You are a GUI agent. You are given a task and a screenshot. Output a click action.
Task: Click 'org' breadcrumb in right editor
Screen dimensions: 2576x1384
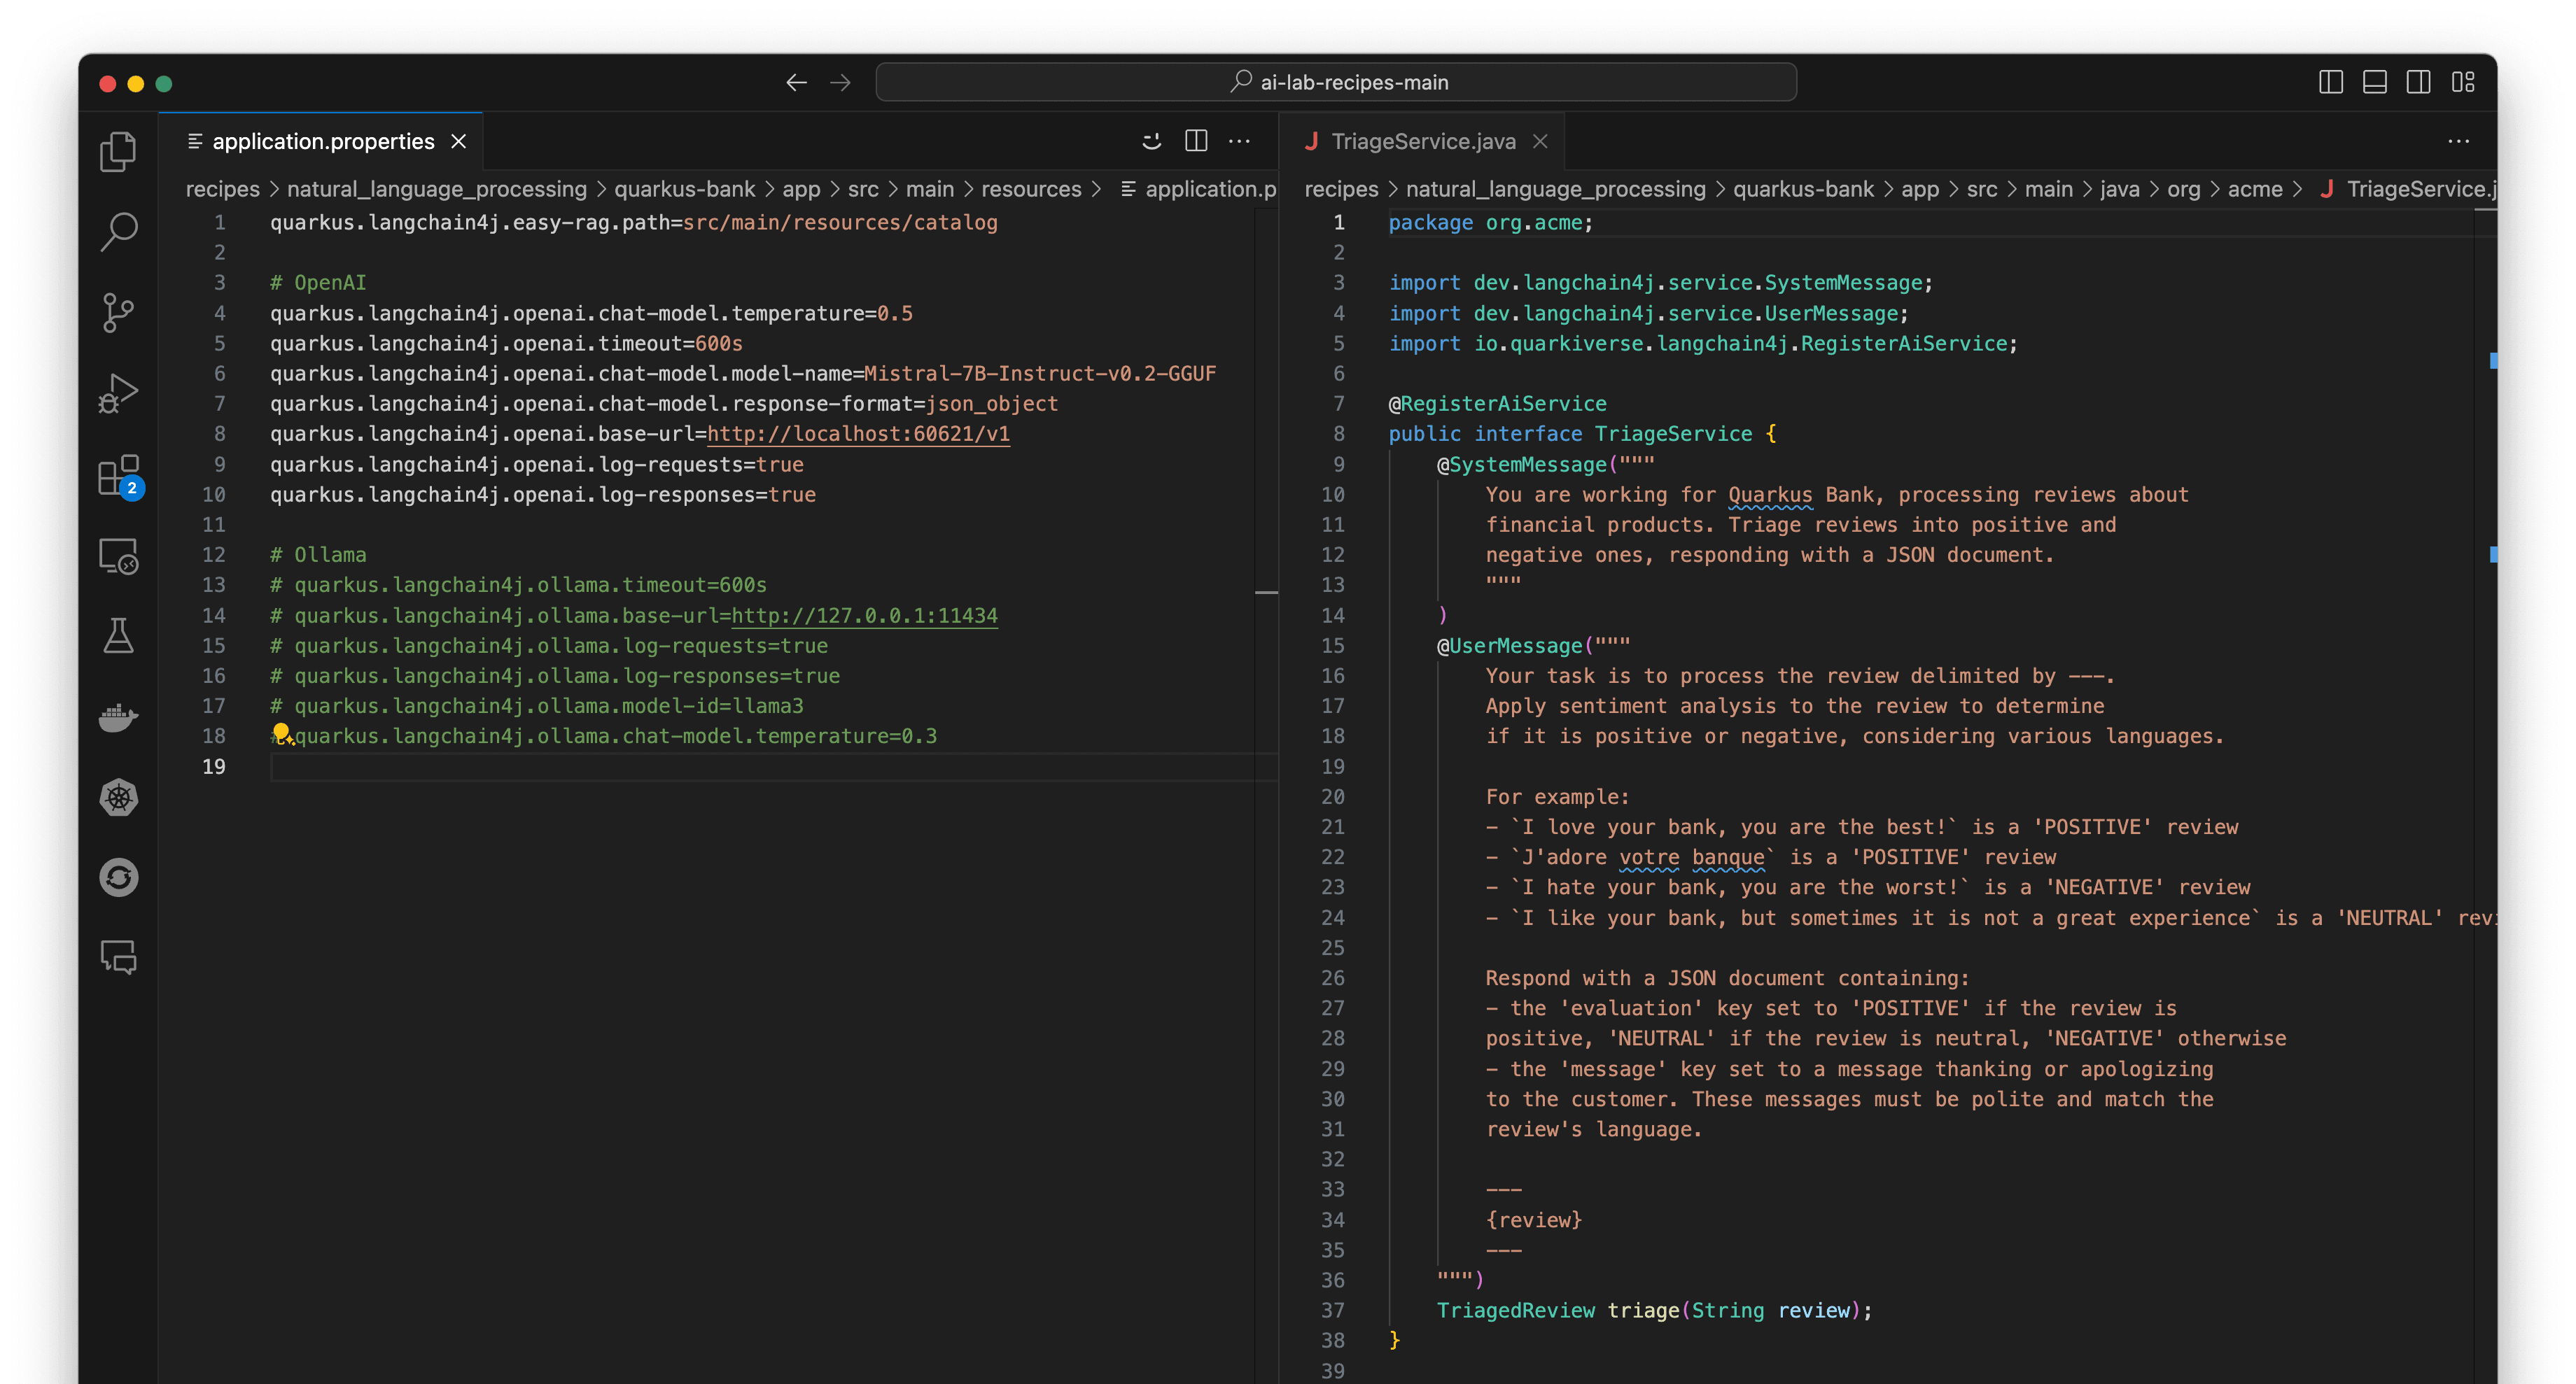coord(2183,189)
